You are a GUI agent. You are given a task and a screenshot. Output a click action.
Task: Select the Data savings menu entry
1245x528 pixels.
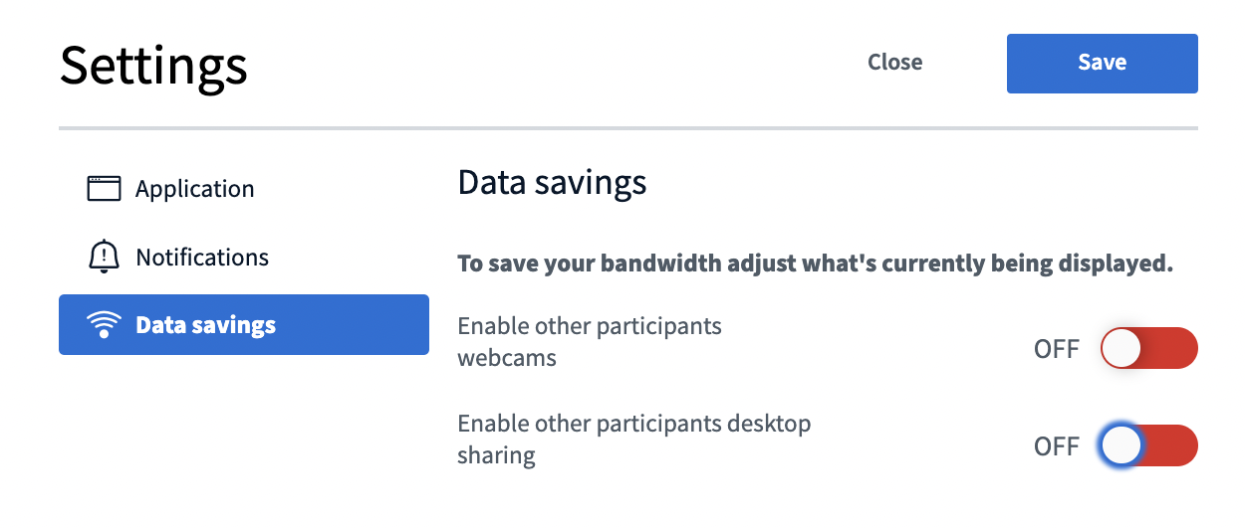click(x=244, y=324)
